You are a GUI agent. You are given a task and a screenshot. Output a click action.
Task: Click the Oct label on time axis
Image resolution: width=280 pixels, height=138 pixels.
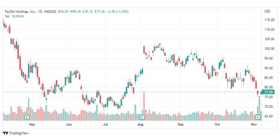[217, 125]
